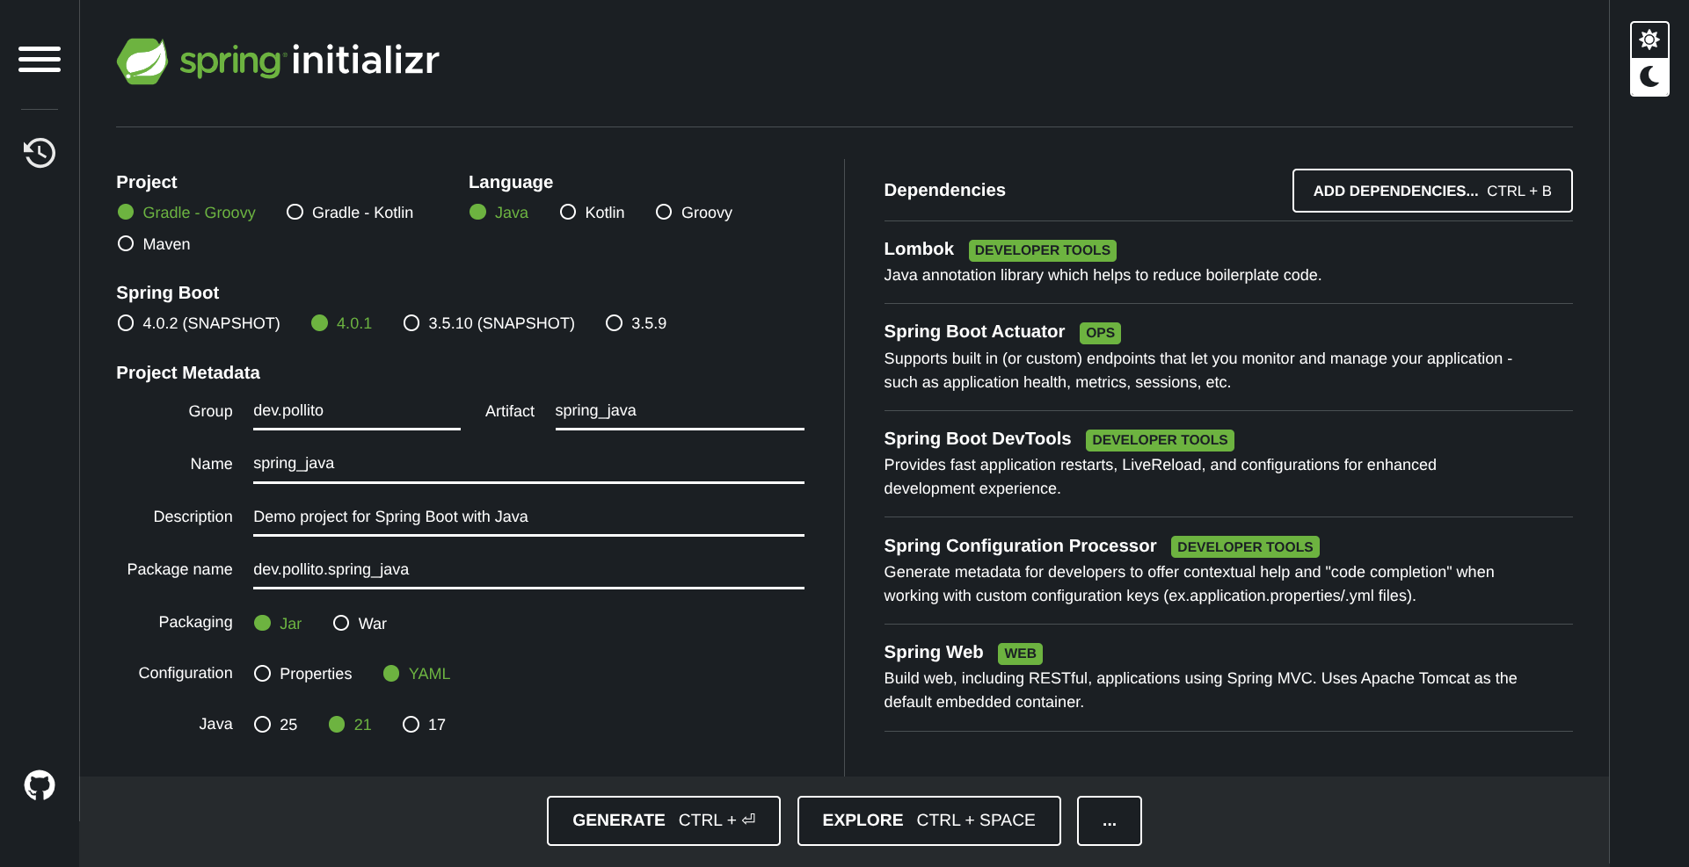
Task: Choose Kotlin as the language
Action: (x=568, y=213)
